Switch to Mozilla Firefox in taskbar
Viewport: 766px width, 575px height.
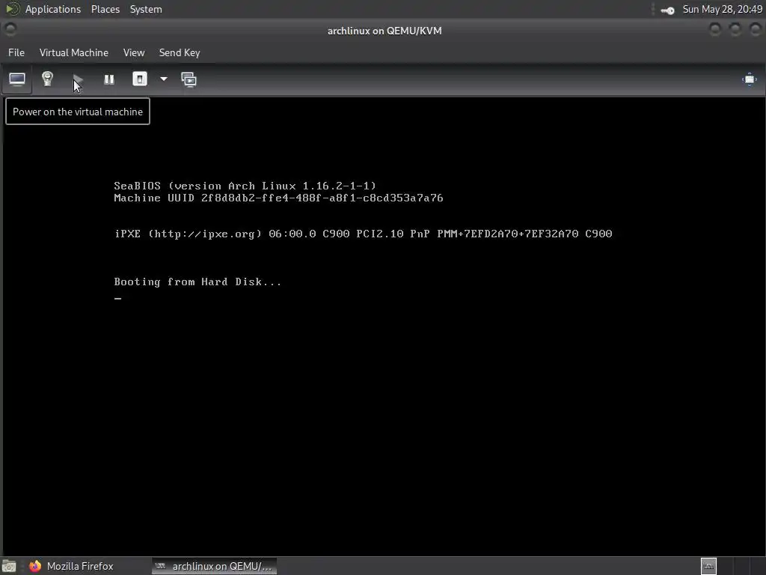[x=71, y=566]
